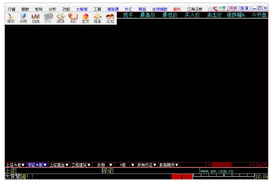The width and height of the screenshot is (273, 183).
Task: Open the 港股通 menu
Action: pos(113,9)
